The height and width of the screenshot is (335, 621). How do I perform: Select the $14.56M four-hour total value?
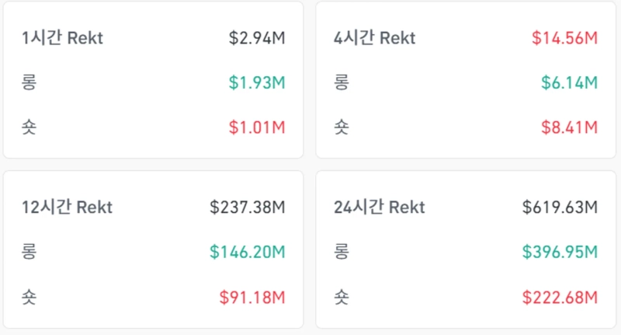(x=564, y=38)
